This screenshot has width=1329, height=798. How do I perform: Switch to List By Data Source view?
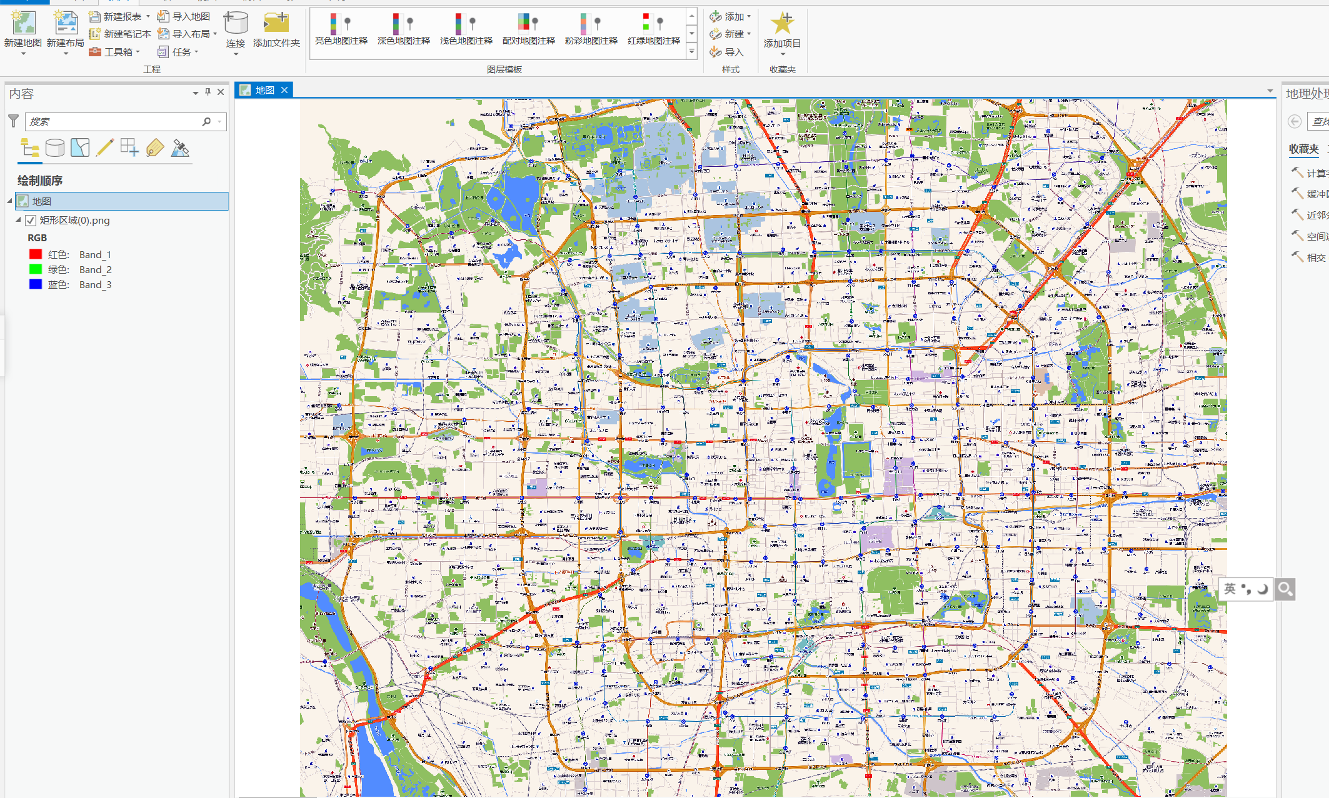pos(55,148)
